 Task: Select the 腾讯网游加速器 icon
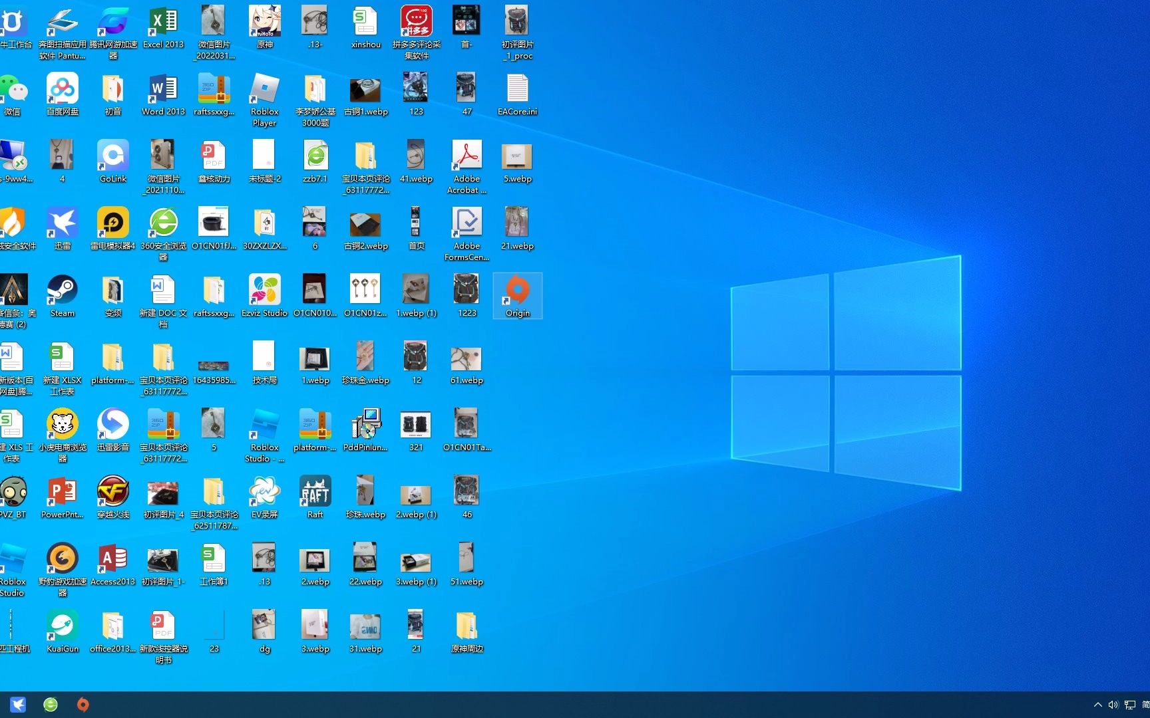pos(113,33)
